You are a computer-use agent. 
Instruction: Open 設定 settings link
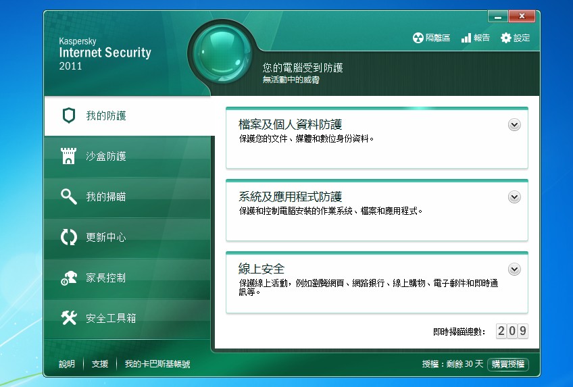[x=516, y=38]
